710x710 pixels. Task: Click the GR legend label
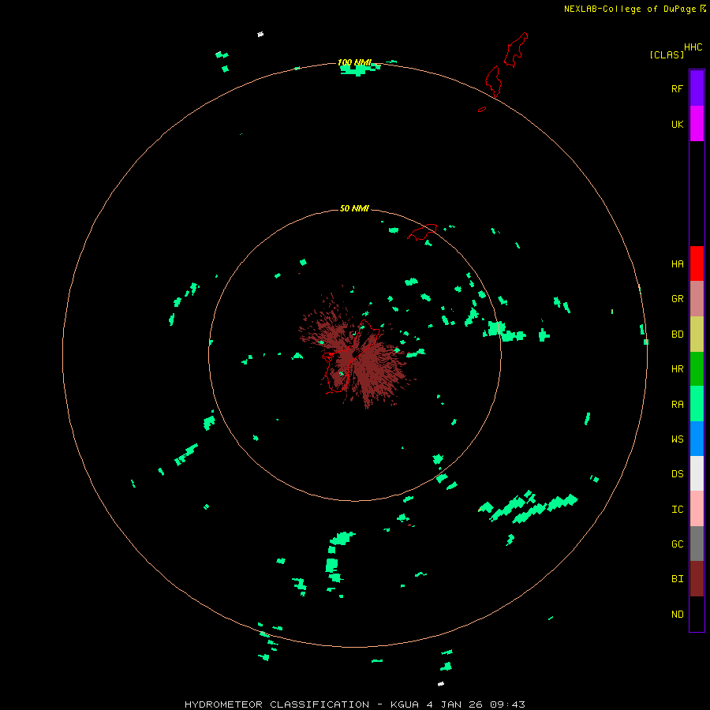point(677,299)
